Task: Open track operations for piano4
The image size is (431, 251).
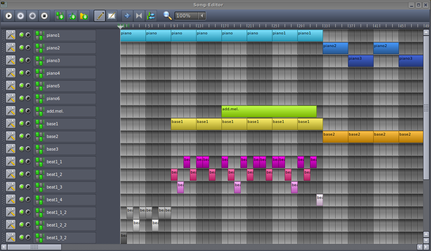Action: (11, 73)
